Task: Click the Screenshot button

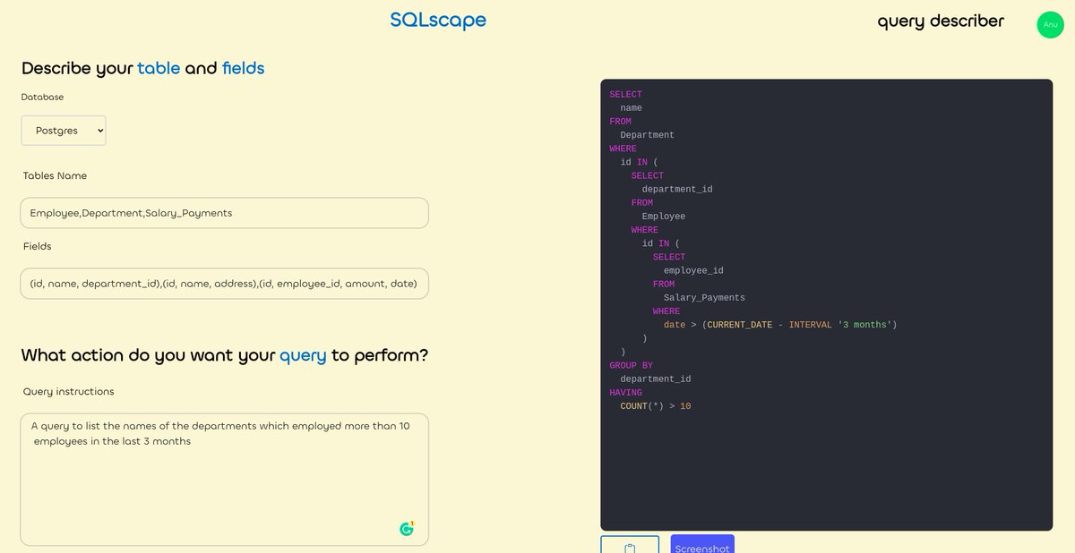Action: pos(702,545)
